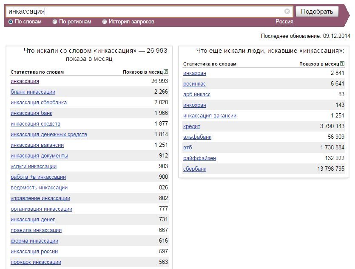Open the 'Россия' region selector
The height and width of the screenshot is (269, 355).
coord(284,22)
